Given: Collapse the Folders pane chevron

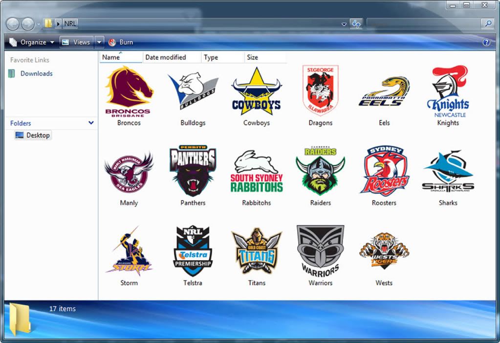Looking at the screenshot, I should (x=91, y=123).
